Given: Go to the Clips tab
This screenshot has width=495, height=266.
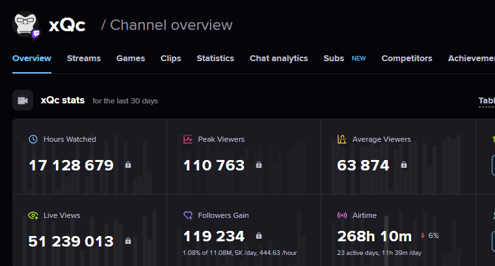Looking at the screenshot, I should click(x=171, y=59).
